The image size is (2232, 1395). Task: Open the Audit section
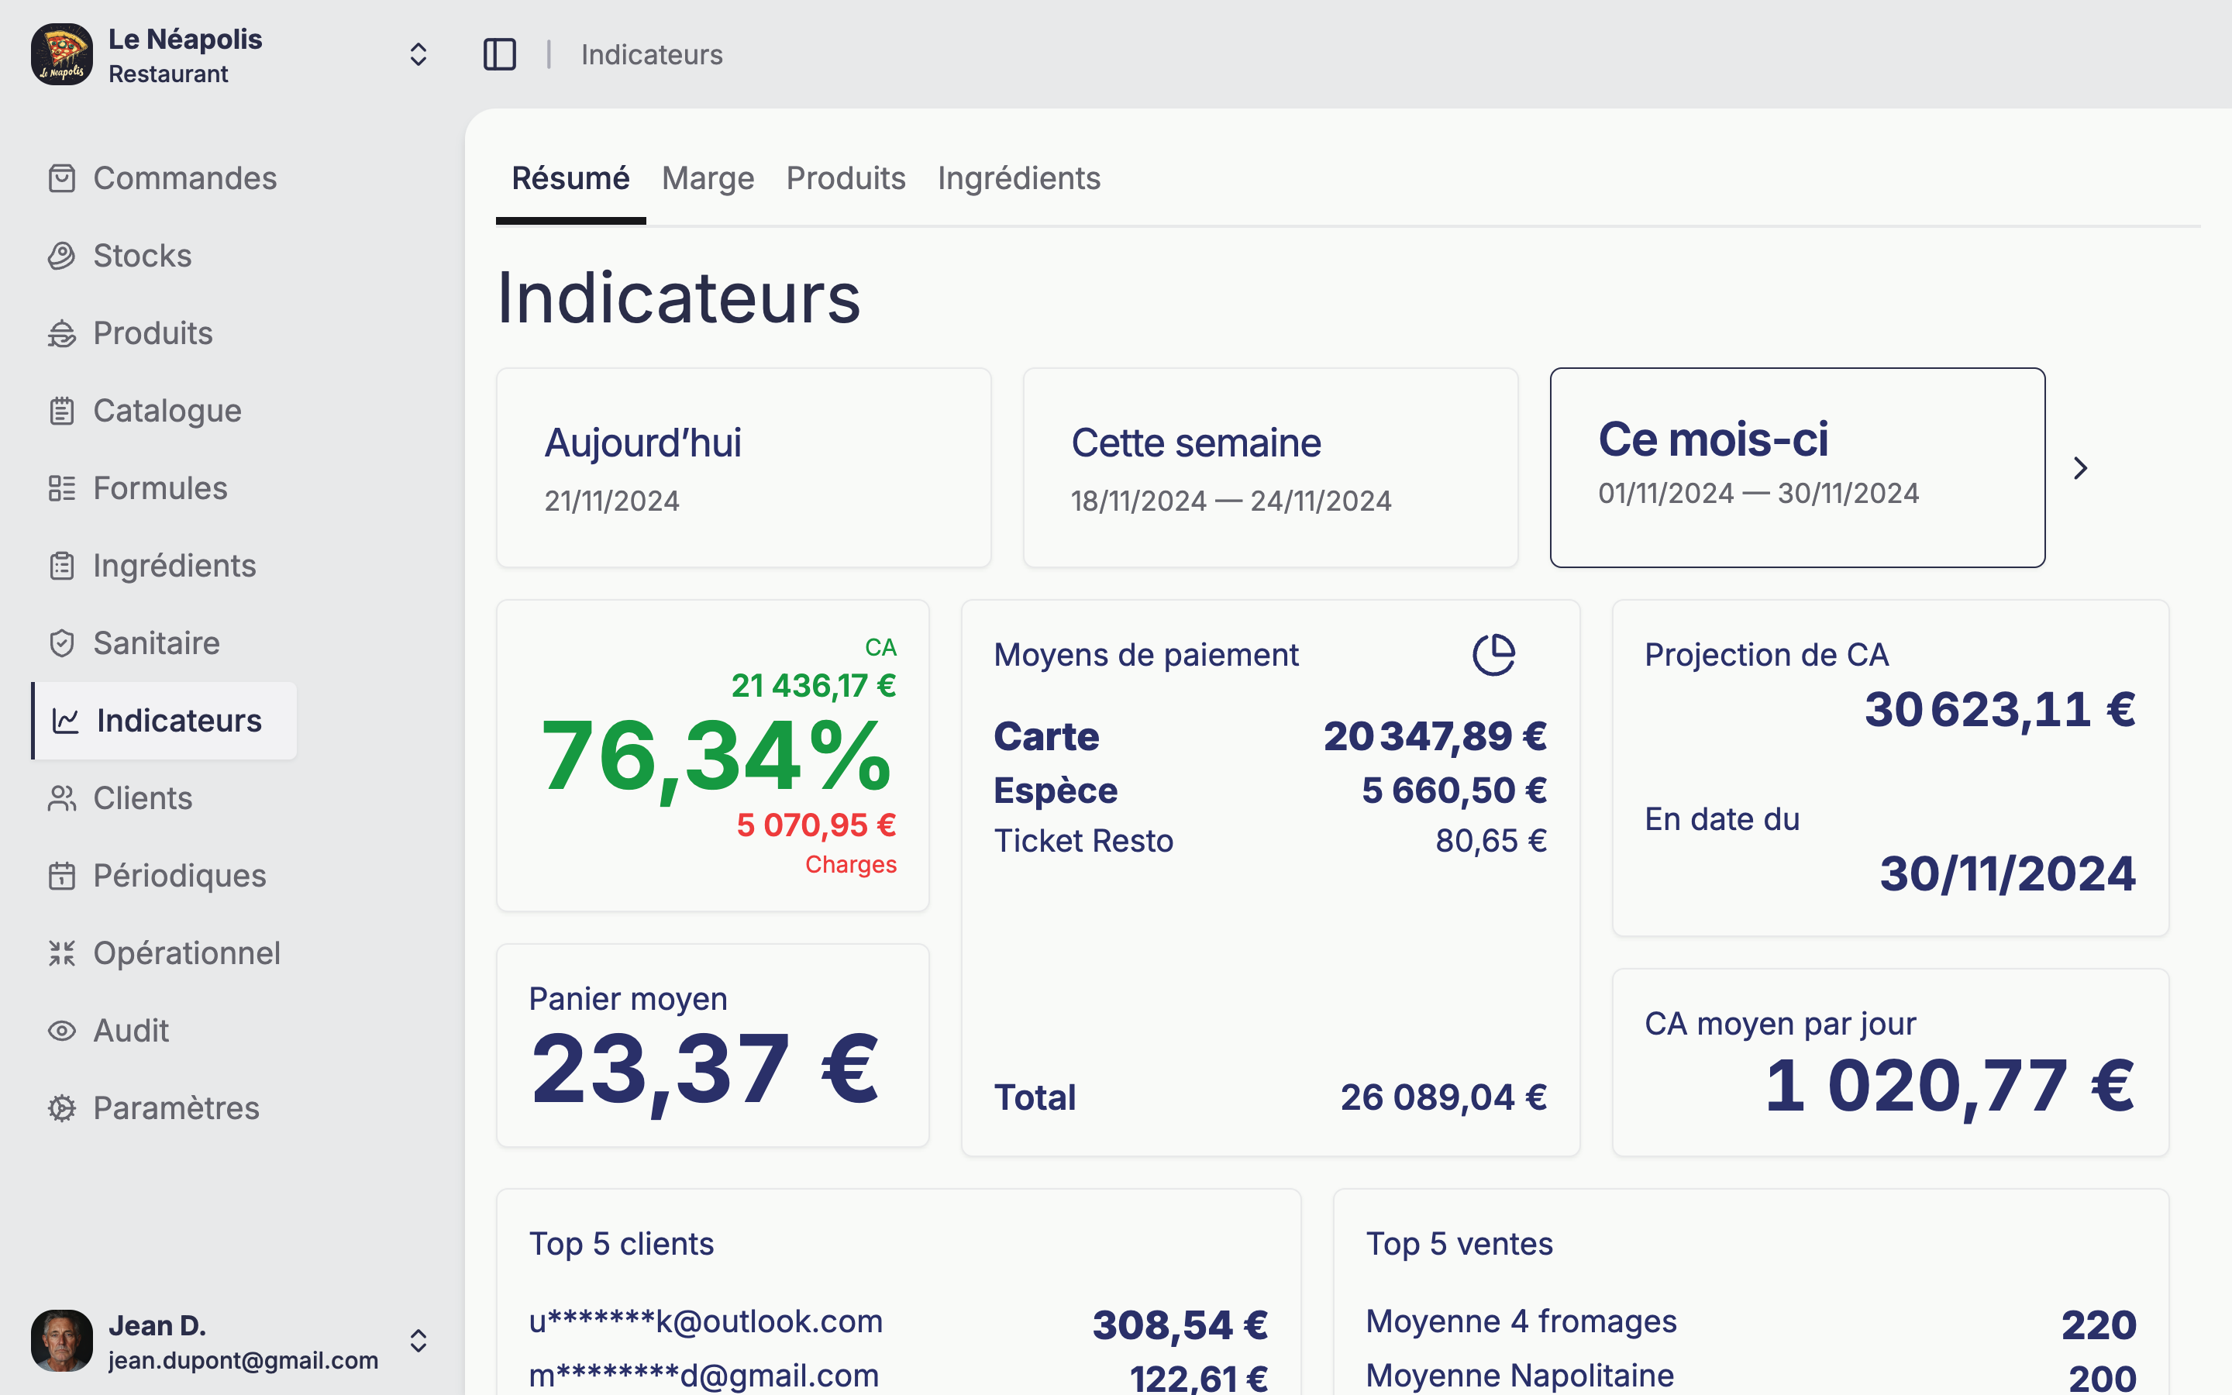click(x=130, y=1031)
